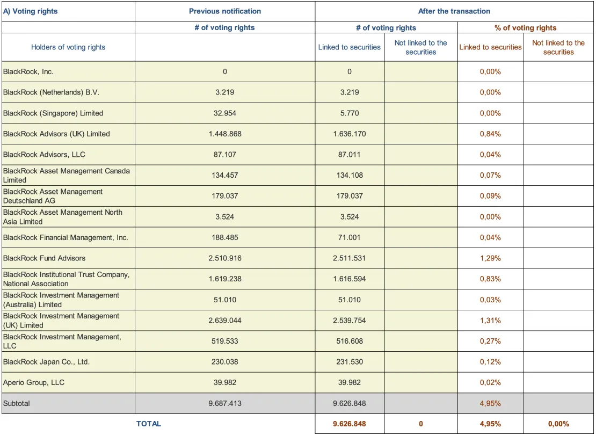Select the '% of voting rights' header
The height and width of the screenshot is (436, 596).
pyautogui.click(x=525, y=28)
